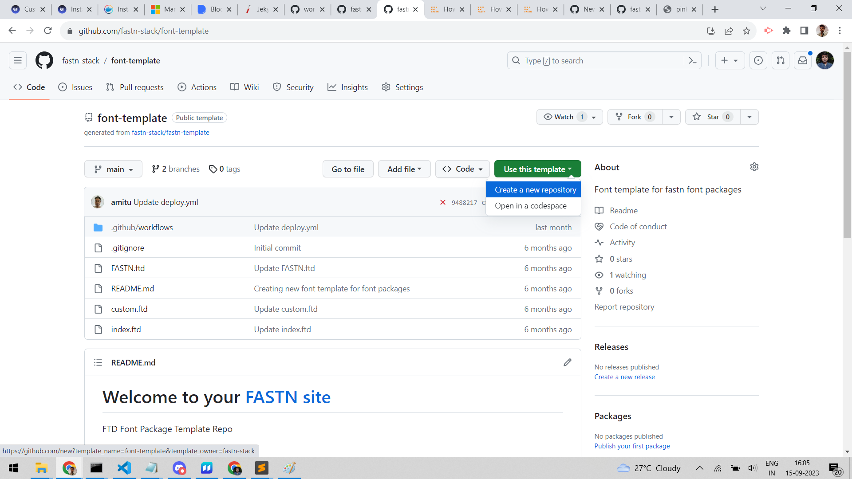The image size is (852, 479).
Task: Bookmark this page with the star icon
Action: coord(746,31)
